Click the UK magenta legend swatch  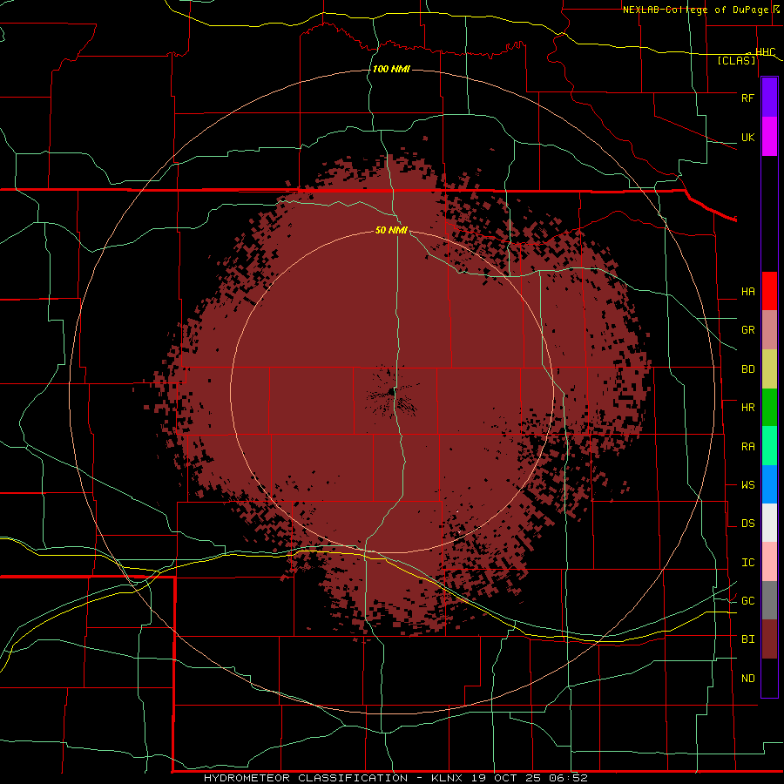coord(769,137)
